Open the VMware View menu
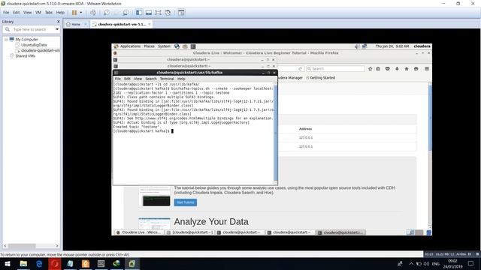This screenshot has height=270, width=481. (x=27, y=13)
